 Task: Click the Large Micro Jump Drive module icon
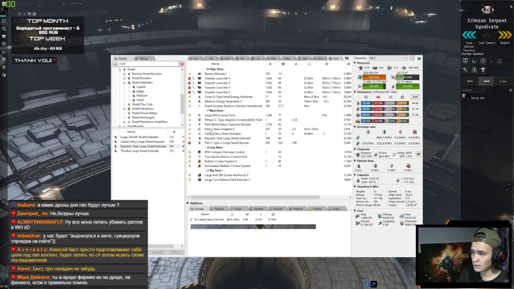click(x=200, y=115)
